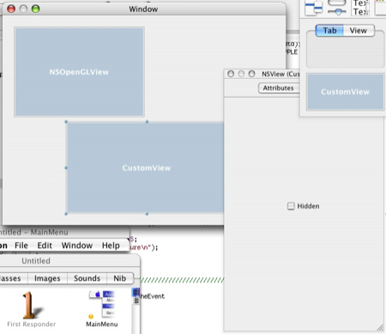This screenshot has width=386, height=334.
Task: Click the CustomView item in the palette
Action: 345,92
